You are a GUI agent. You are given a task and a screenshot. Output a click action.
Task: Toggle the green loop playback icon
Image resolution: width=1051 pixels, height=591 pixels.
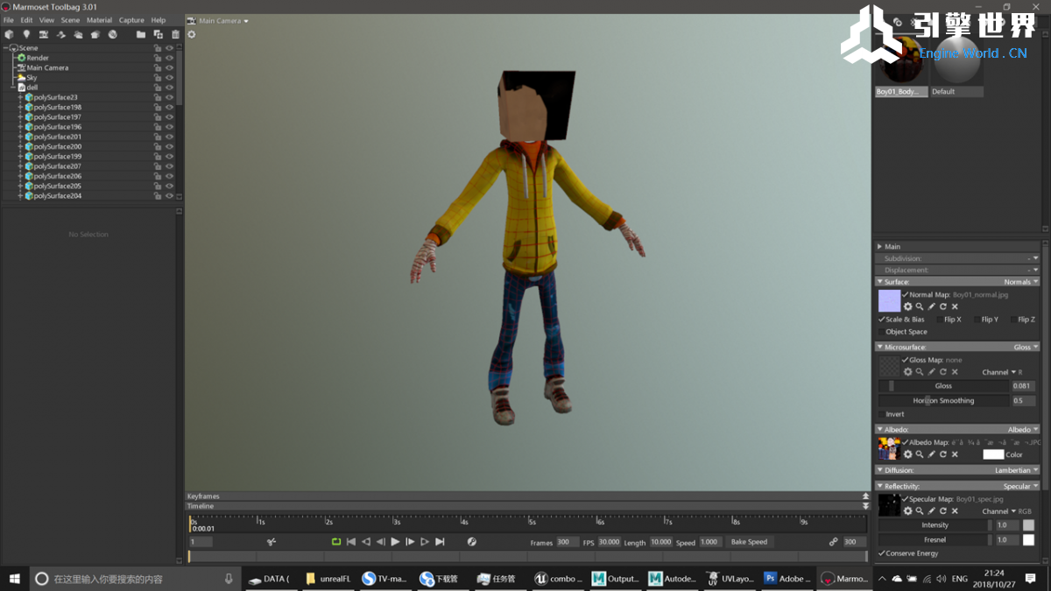click(x=336, y=542)
